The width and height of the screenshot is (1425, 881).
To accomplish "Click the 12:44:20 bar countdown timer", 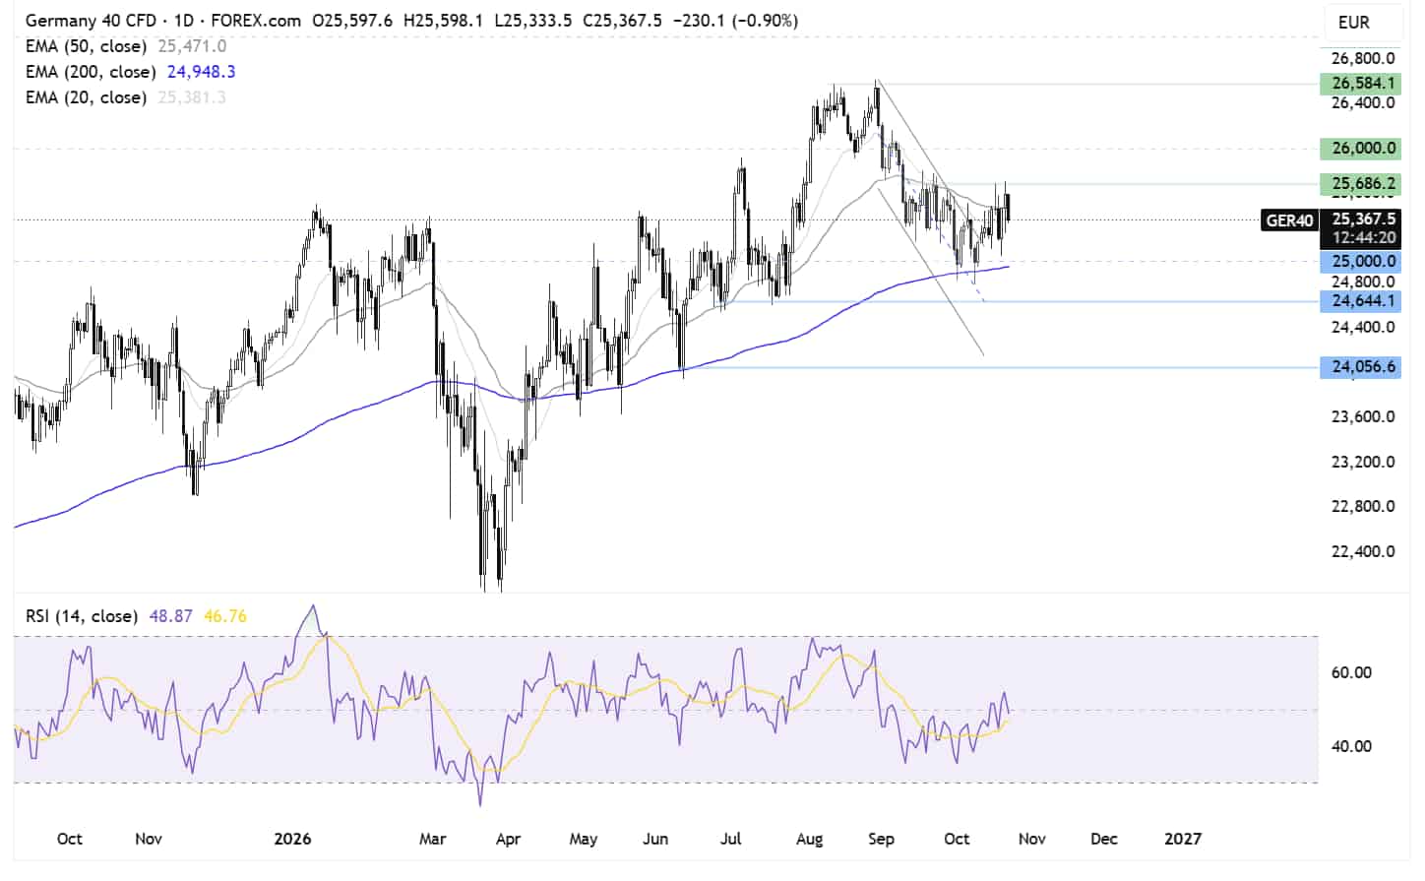I will pos(1362,237).
